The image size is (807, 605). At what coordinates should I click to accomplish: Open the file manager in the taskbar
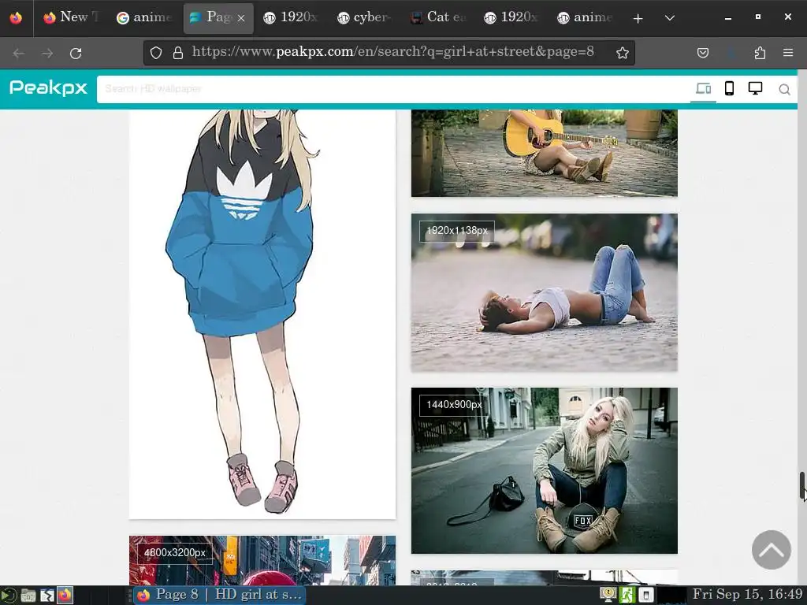(x=28, y=596)
